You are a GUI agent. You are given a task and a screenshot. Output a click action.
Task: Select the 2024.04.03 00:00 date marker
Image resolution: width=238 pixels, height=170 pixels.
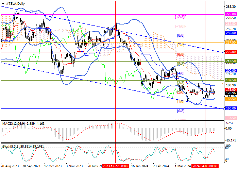point(205,166)
